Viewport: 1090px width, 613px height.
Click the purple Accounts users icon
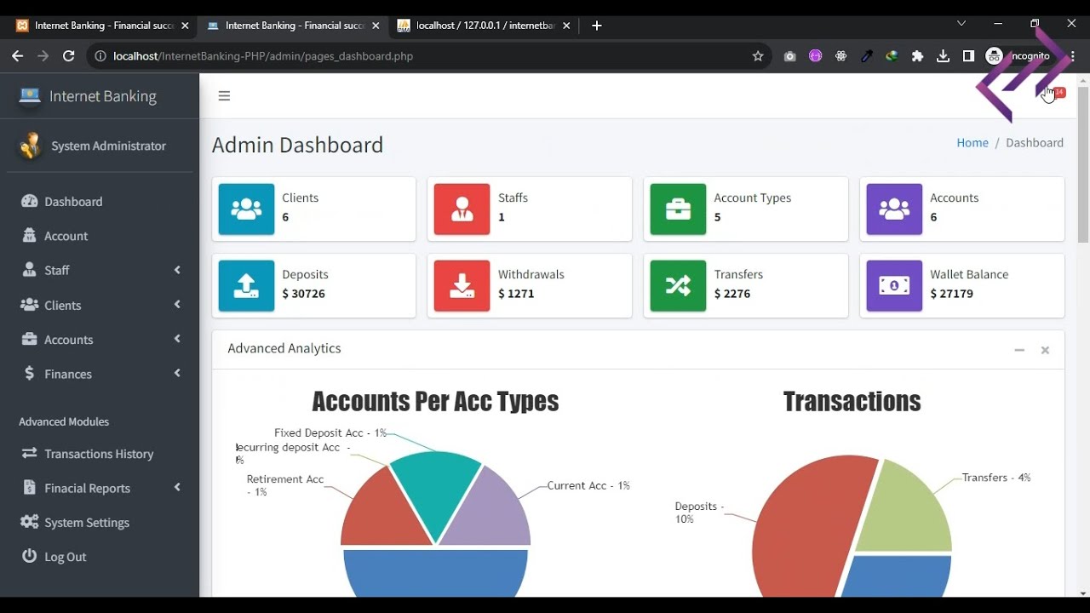pos(894,209)
